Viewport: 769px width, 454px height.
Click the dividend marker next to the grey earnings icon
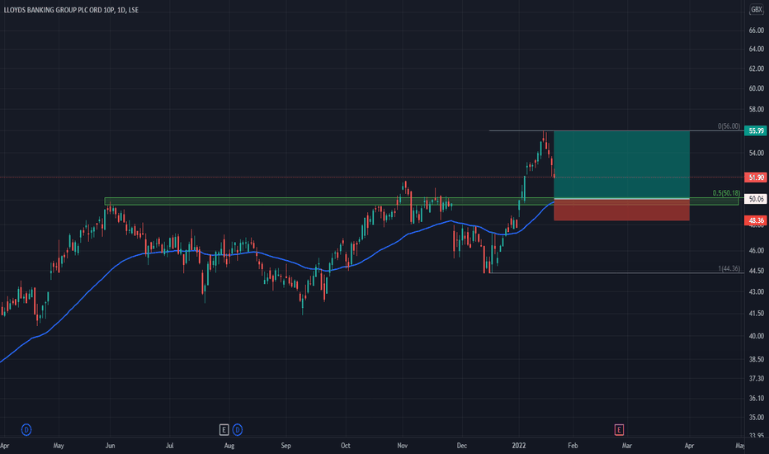(x=238, y=430)
